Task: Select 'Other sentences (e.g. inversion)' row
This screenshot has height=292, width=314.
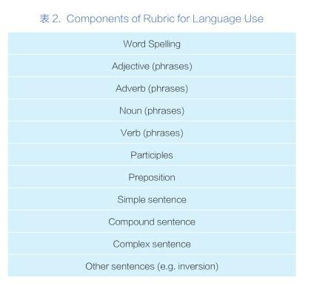Action: click(x=152, y=265)
